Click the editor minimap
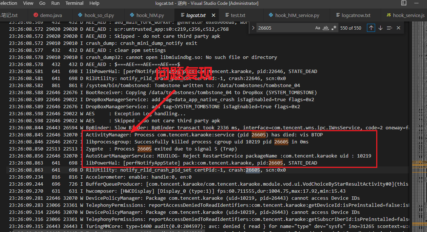This screenshot has height=232, width=427. tap(419, 127)
